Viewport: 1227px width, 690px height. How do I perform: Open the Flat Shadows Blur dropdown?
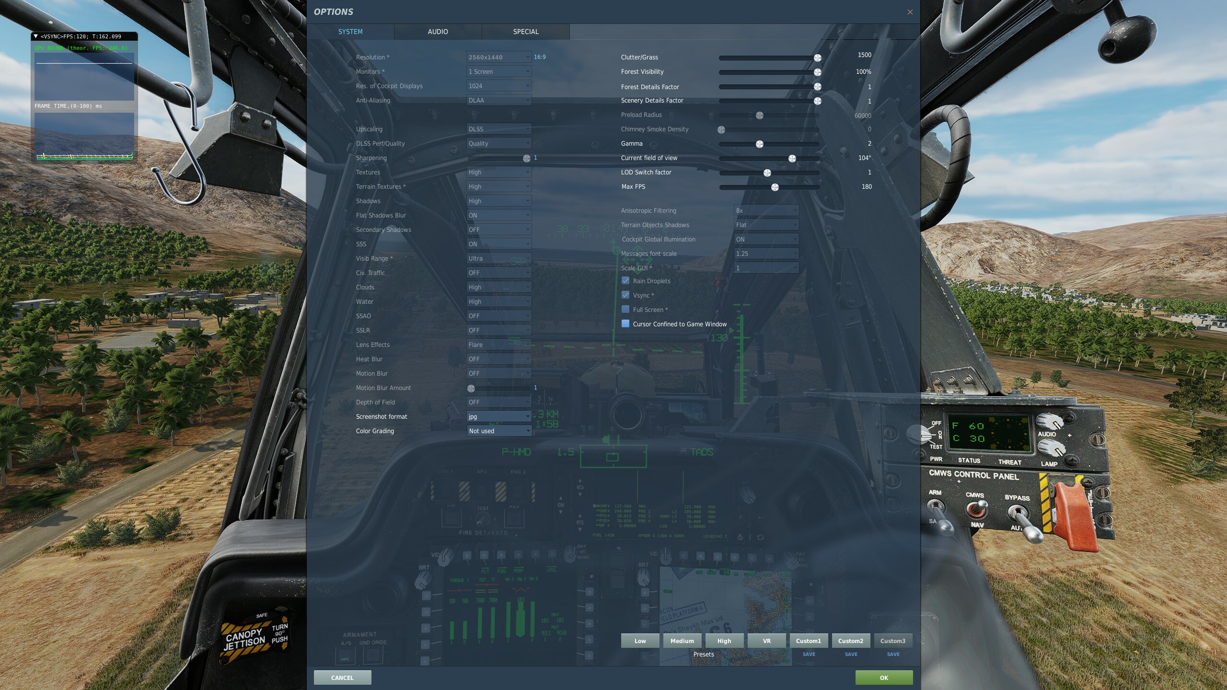(499, 215)
